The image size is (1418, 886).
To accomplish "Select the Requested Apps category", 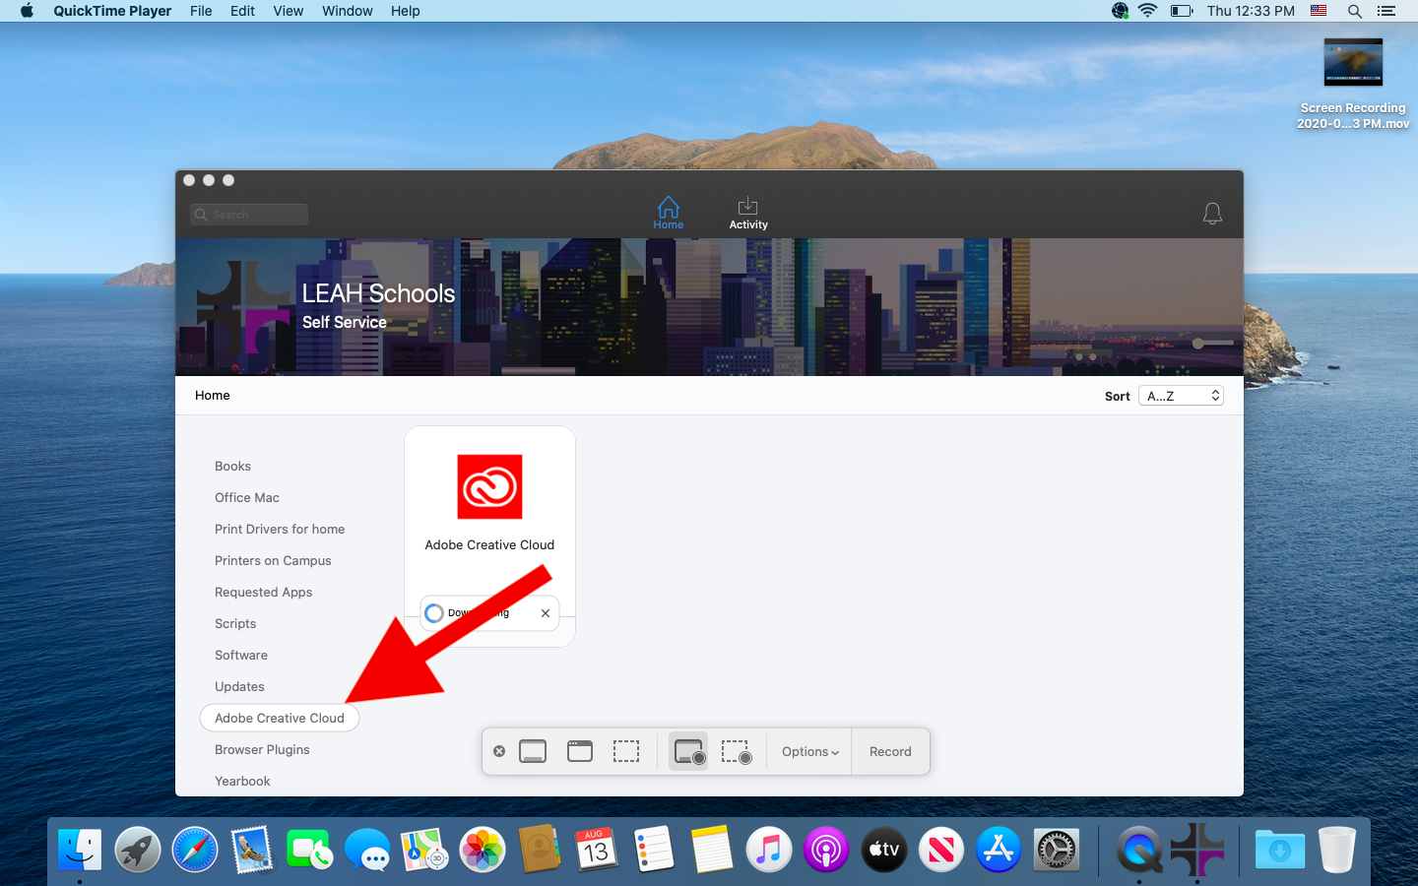I will coord(263,593).
